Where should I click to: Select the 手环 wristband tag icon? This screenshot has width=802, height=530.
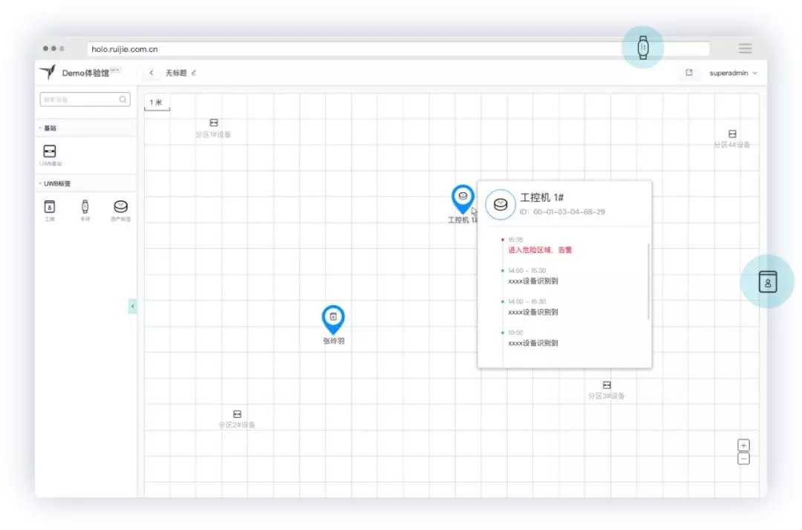(85, 207)
